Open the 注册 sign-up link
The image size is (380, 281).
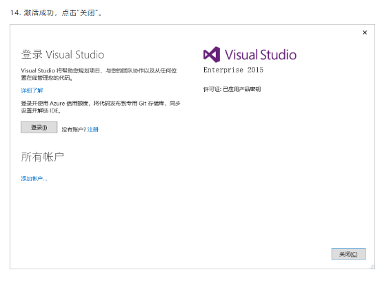(92, 129)
